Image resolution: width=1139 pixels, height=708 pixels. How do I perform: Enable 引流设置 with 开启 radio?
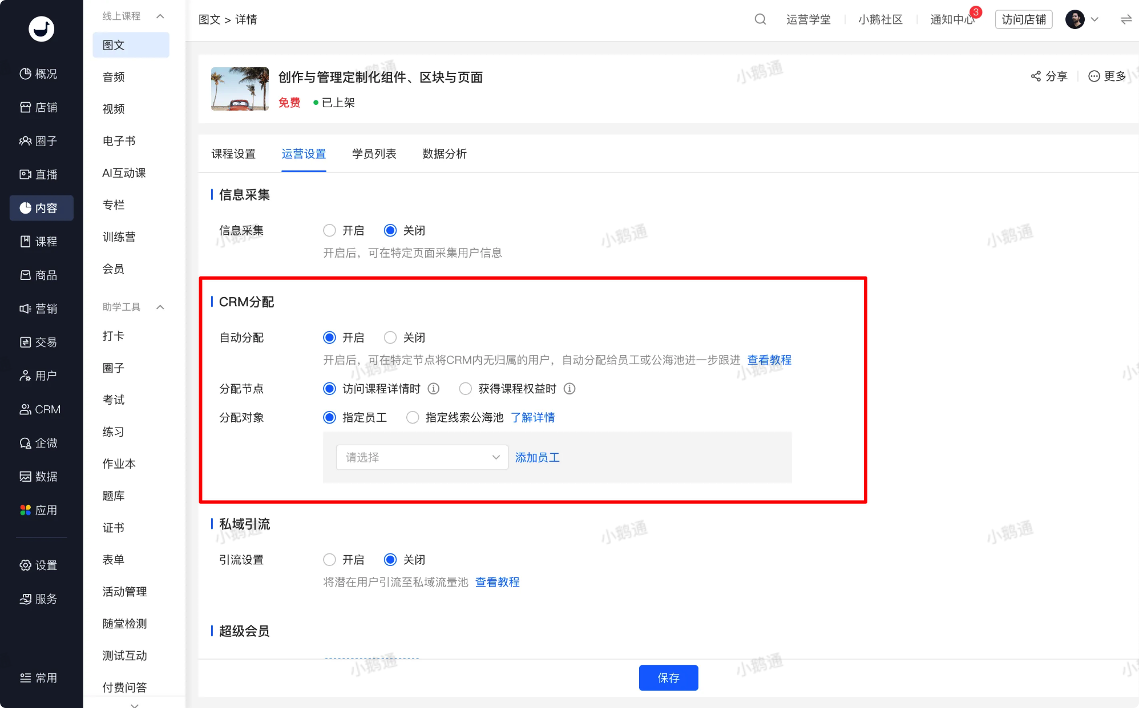(329, 560)
